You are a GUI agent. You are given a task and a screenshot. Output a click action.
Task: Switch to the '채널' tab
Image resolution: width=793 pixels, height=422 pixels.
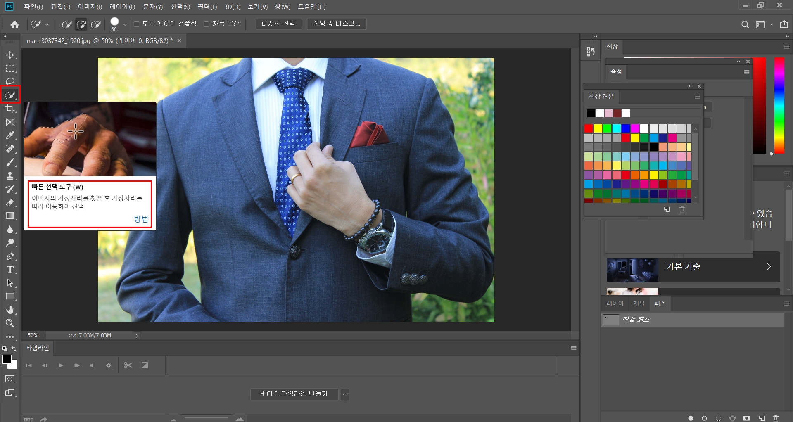[x=639, y=303]
